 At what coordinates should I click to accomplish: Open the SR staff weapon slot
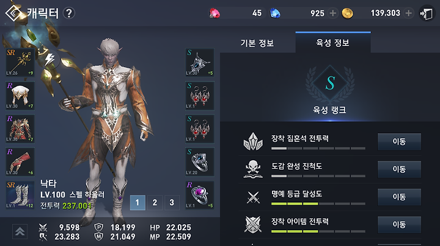pyautogui.click(x=20, y=62)
